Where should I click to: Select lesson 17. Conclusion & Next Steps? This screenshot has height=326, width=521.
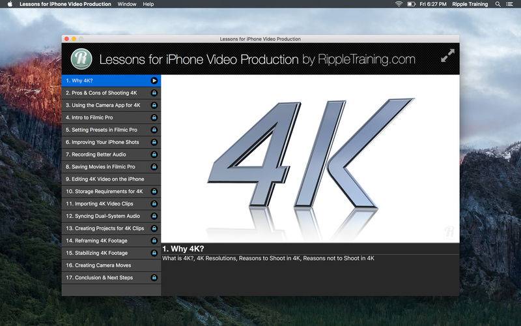[111, 278]
